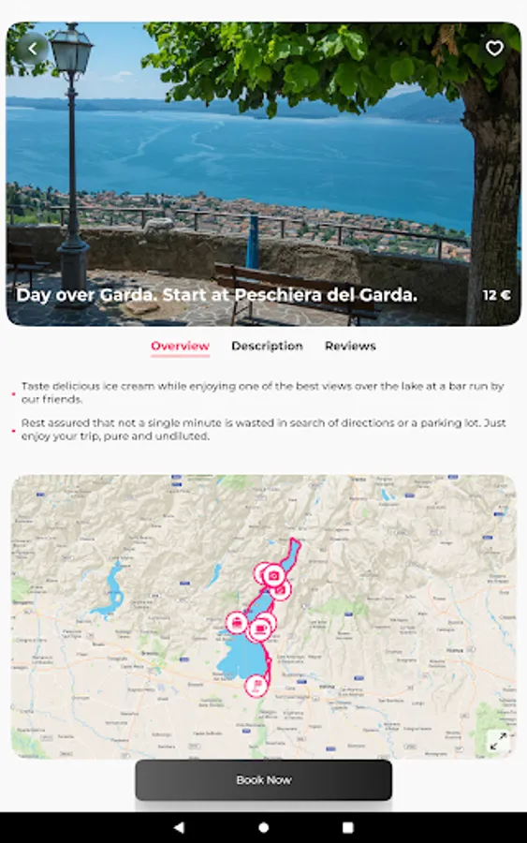Add trip to favorites with heart icon
The image size is (527, 843).
click(494, 49)
